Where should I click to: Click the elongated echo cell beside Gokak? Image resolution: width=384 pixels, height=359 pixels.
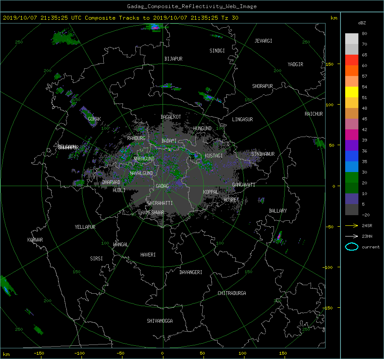(x=88, y=117)
